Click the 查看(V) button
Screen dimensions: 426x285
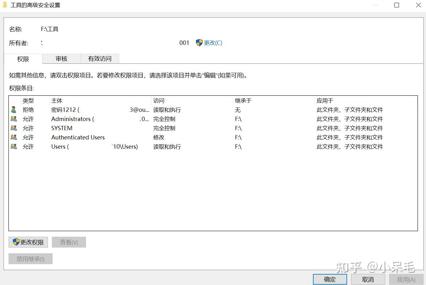(69, 242)
